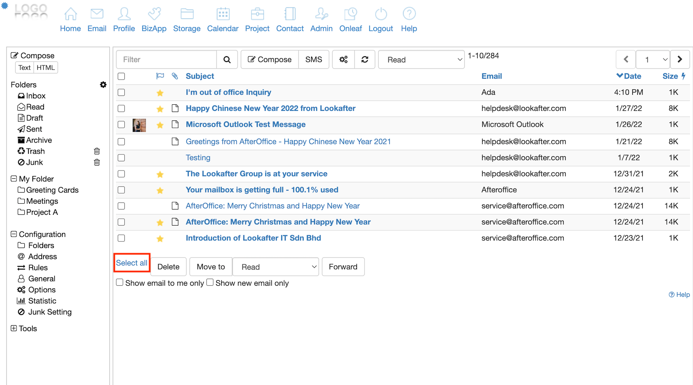Click the Forward button
693x385 pixels.
pyautogui.click(x=343, y=267)
